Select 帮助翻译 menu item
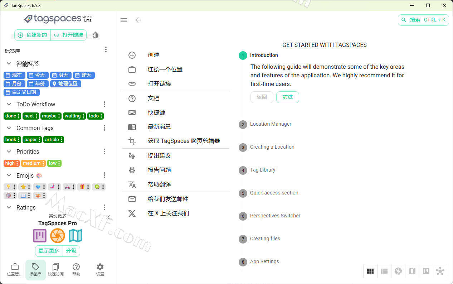The width and height of the screenshot is (453, 284). pos(176,184)
